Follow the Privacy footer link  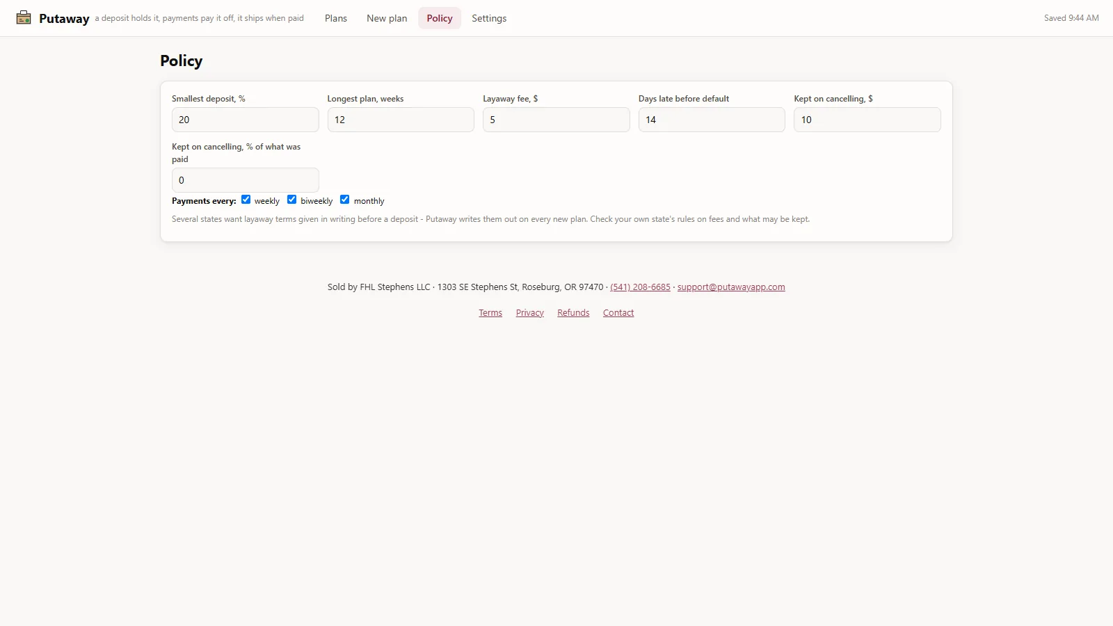(530, 313)
